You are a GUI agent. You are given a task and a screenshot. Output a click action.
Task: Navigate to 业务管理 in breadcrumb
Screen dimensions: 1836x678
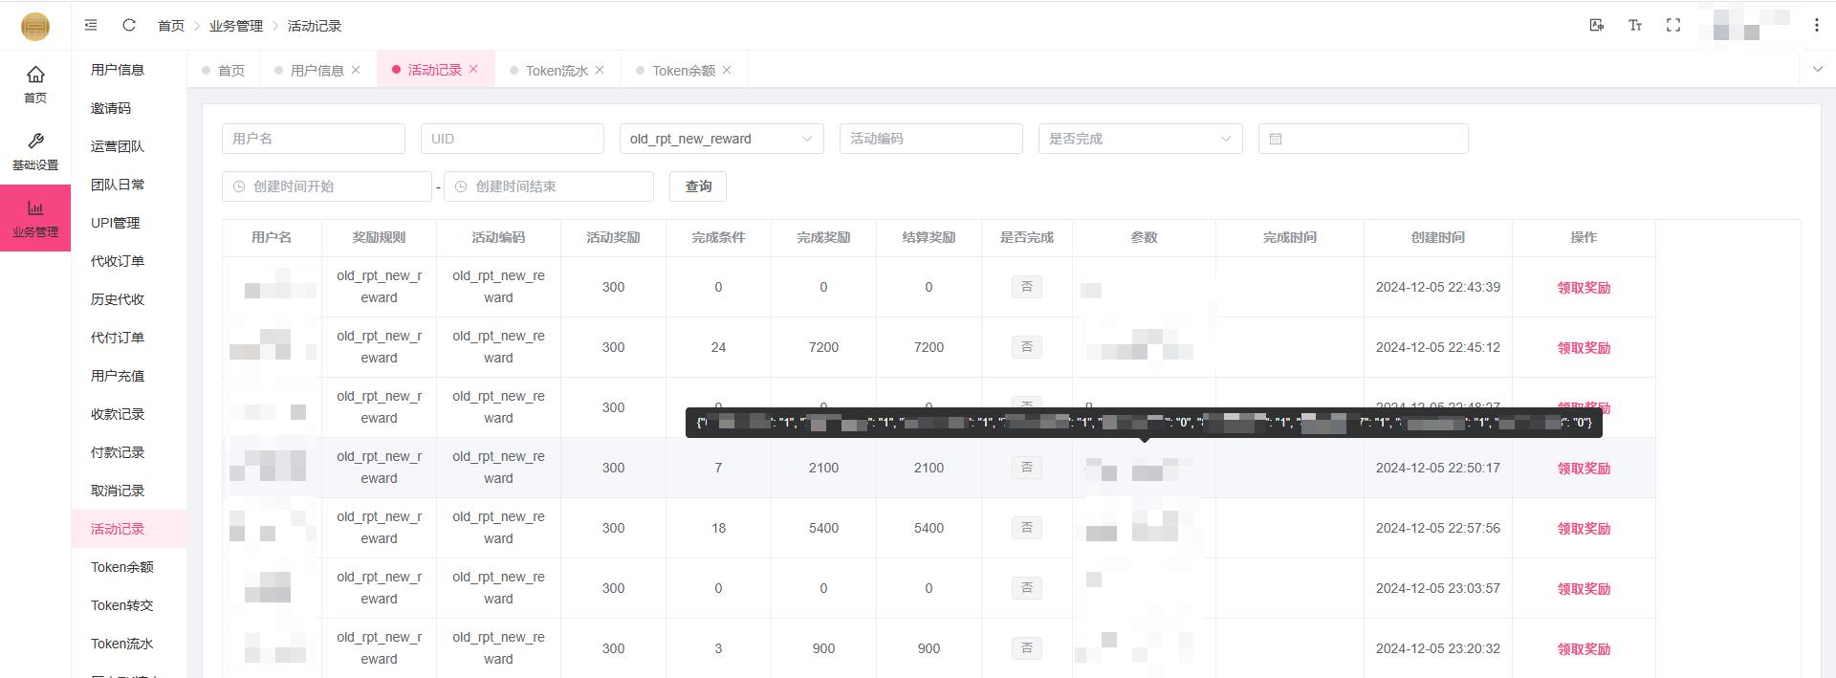click(x=235, y=26)
